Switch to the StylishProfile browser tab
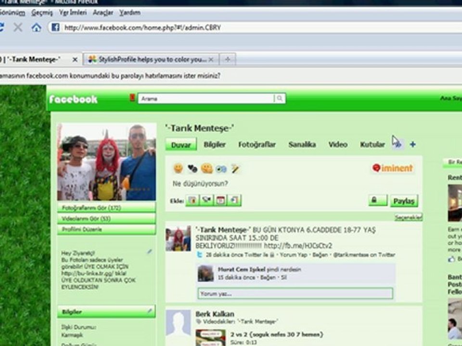 pos(151,60)
